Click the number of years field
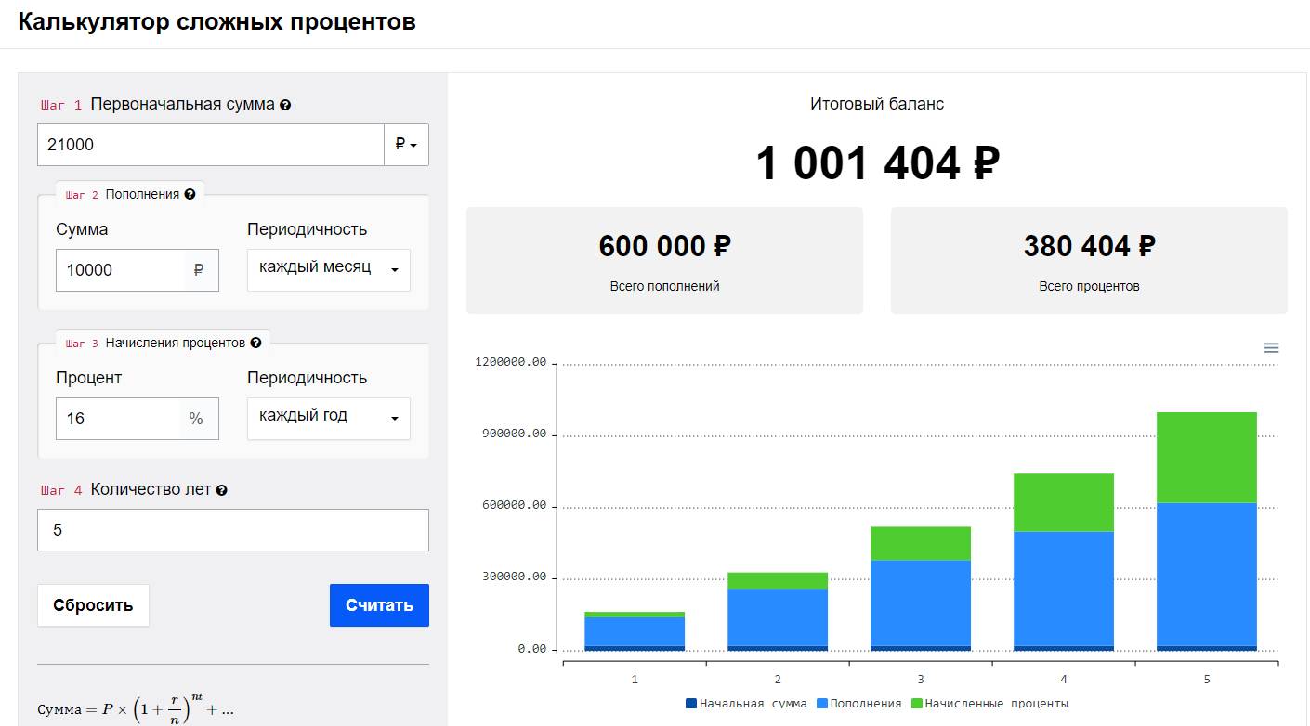The width and height of the screenshot is (1310, 726). click(x=232, y=530)
